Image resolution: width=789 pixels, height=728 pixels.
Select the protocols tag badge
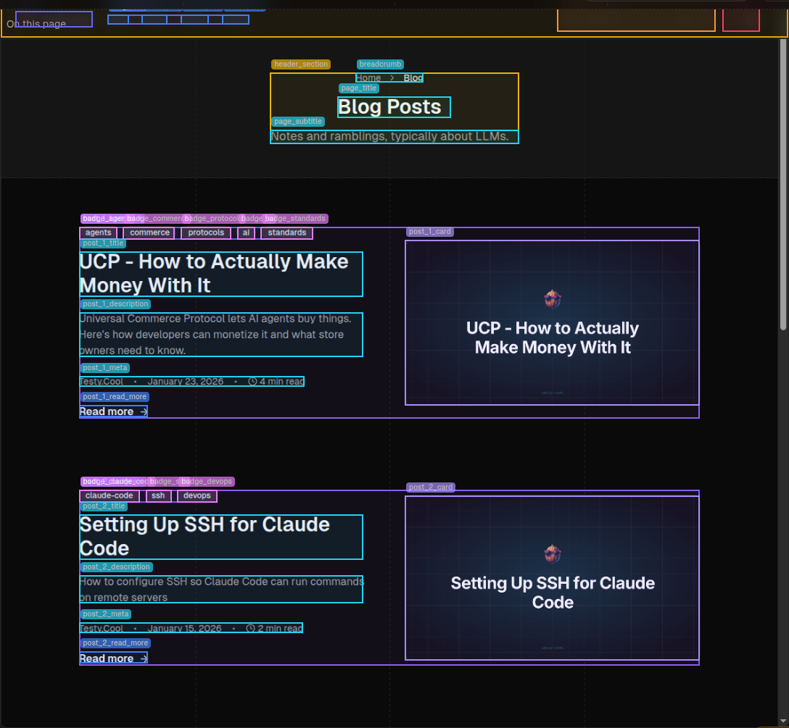[x=206, y=233]
